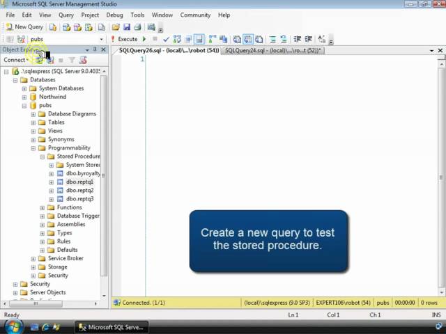Open the Query menu
Image resolution: width=446 pixels, height=334 pixels.
tap(66, 15)
